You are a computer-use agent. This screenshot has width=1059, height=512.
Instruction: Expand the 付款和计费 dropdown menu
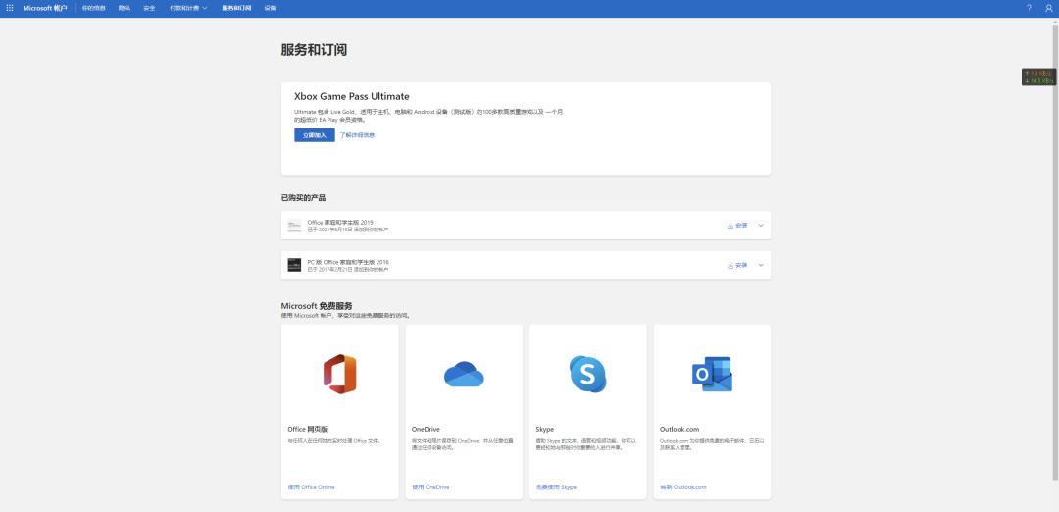click(188, 8)
